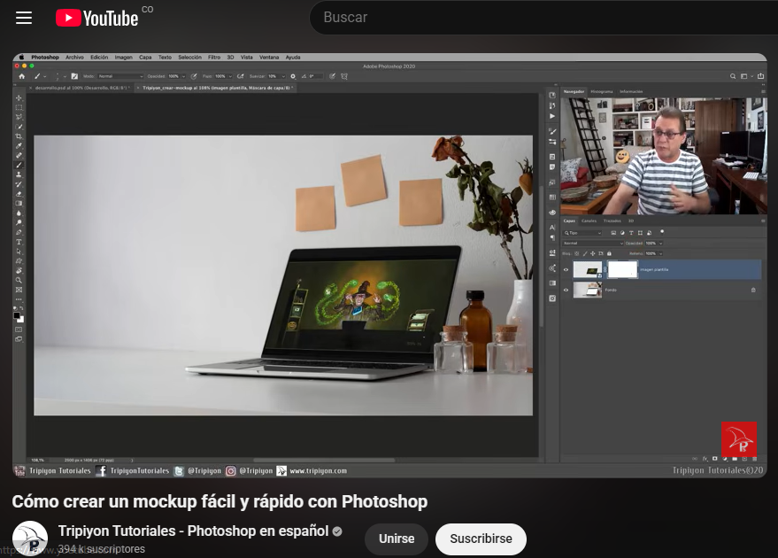Switch to the Histograma tab
Viewport: 778px width, 558px height.
coord(601,92)
